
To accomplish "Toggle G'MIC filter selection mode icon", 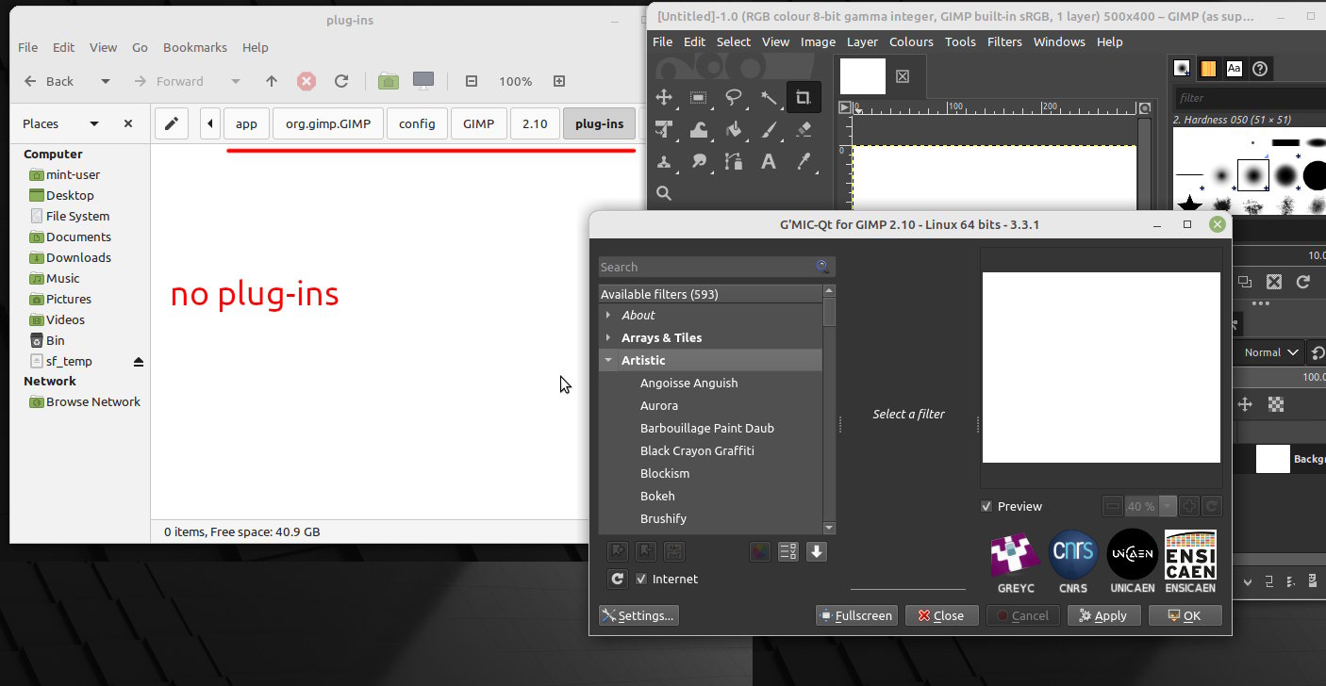I will pyautogui.click(x=788, y=552).
